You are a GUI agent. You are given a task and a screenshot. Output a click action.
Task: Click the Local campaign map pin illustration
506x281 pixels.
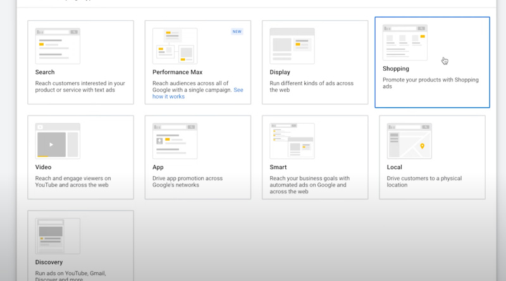coord(422,146)
